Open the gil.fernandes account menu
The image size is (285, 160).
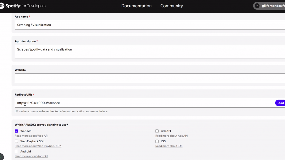pyautogui.click(x=269, y=6)
